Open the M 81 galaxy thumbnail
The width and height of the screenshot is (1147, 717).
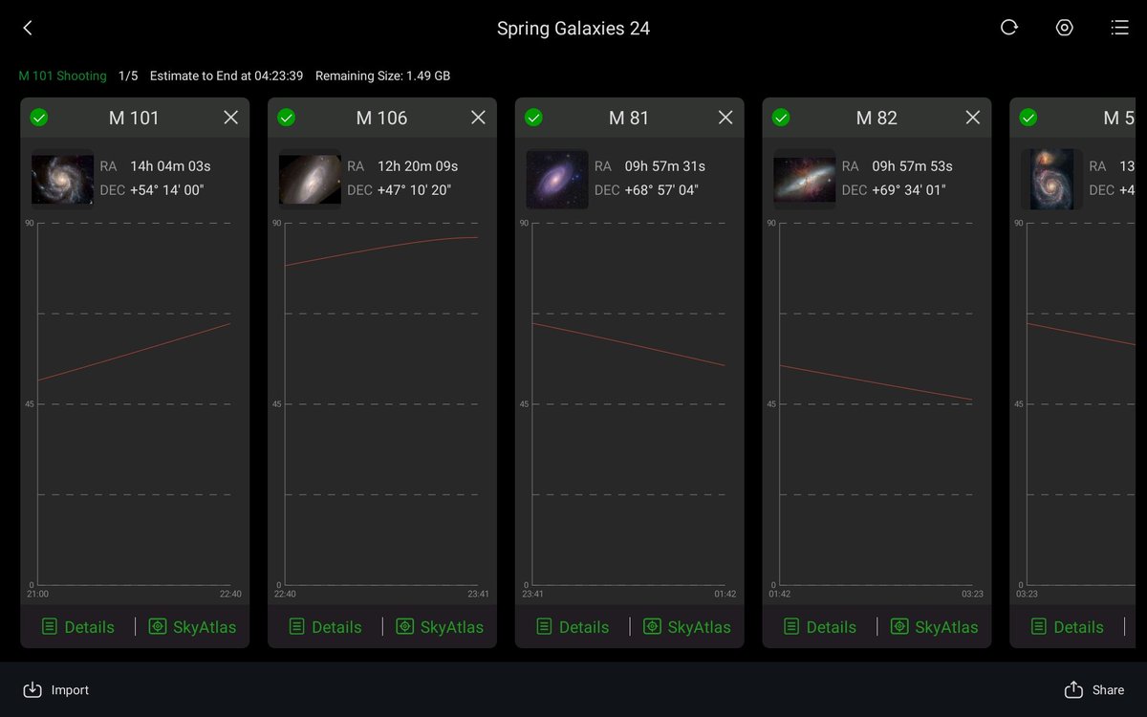coord(557,179)
